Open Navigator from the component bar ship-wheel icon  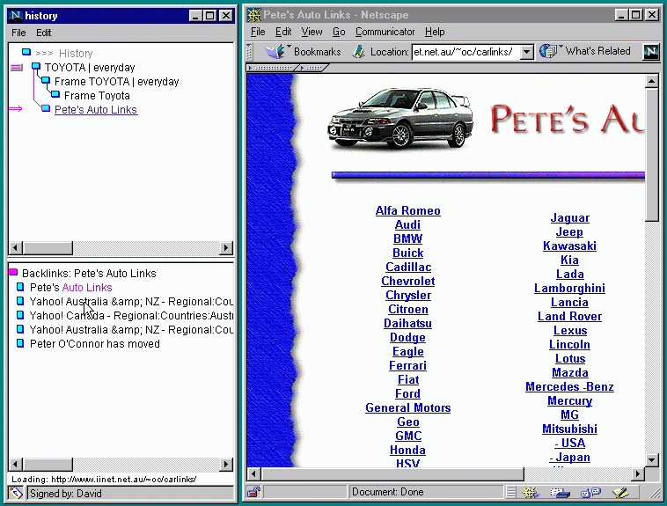(530, 493)
